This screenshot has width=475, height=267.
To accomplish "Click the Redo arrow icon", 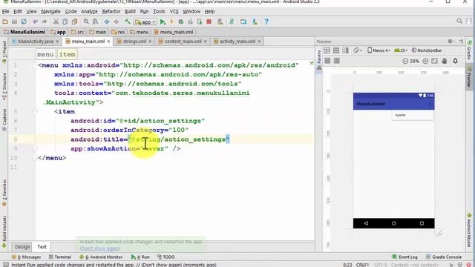I will [45, 22].
